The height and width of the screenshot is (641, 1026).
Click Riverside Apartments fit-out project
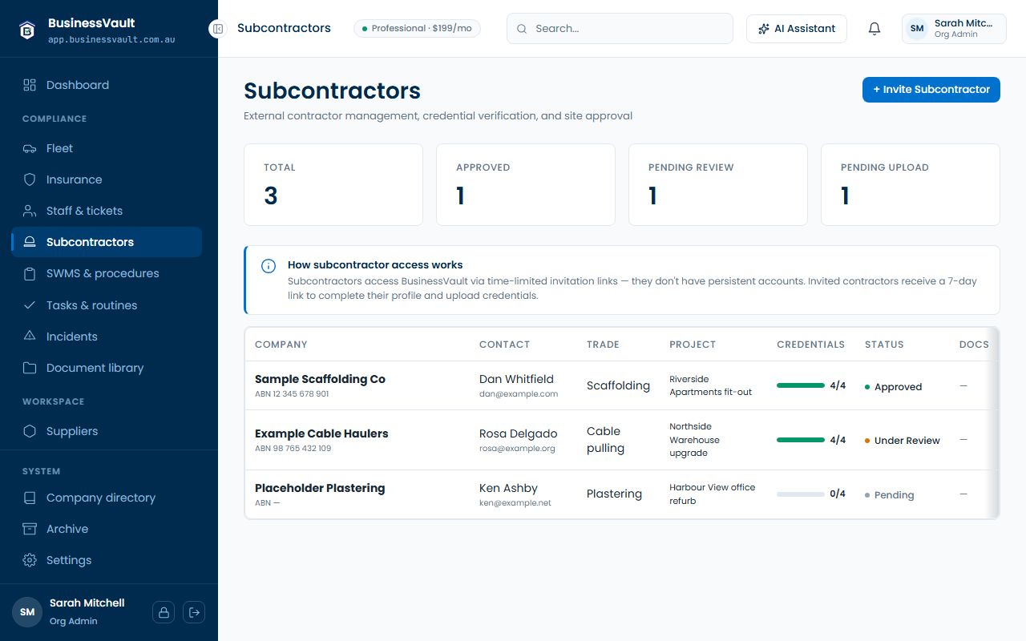point(711,385)
